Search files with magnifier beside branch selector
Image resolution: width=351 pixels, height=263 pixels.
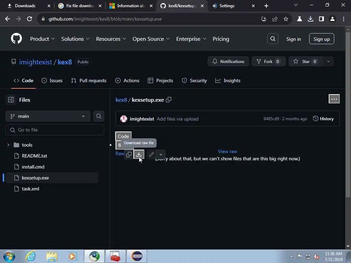(x=98, y=116)
